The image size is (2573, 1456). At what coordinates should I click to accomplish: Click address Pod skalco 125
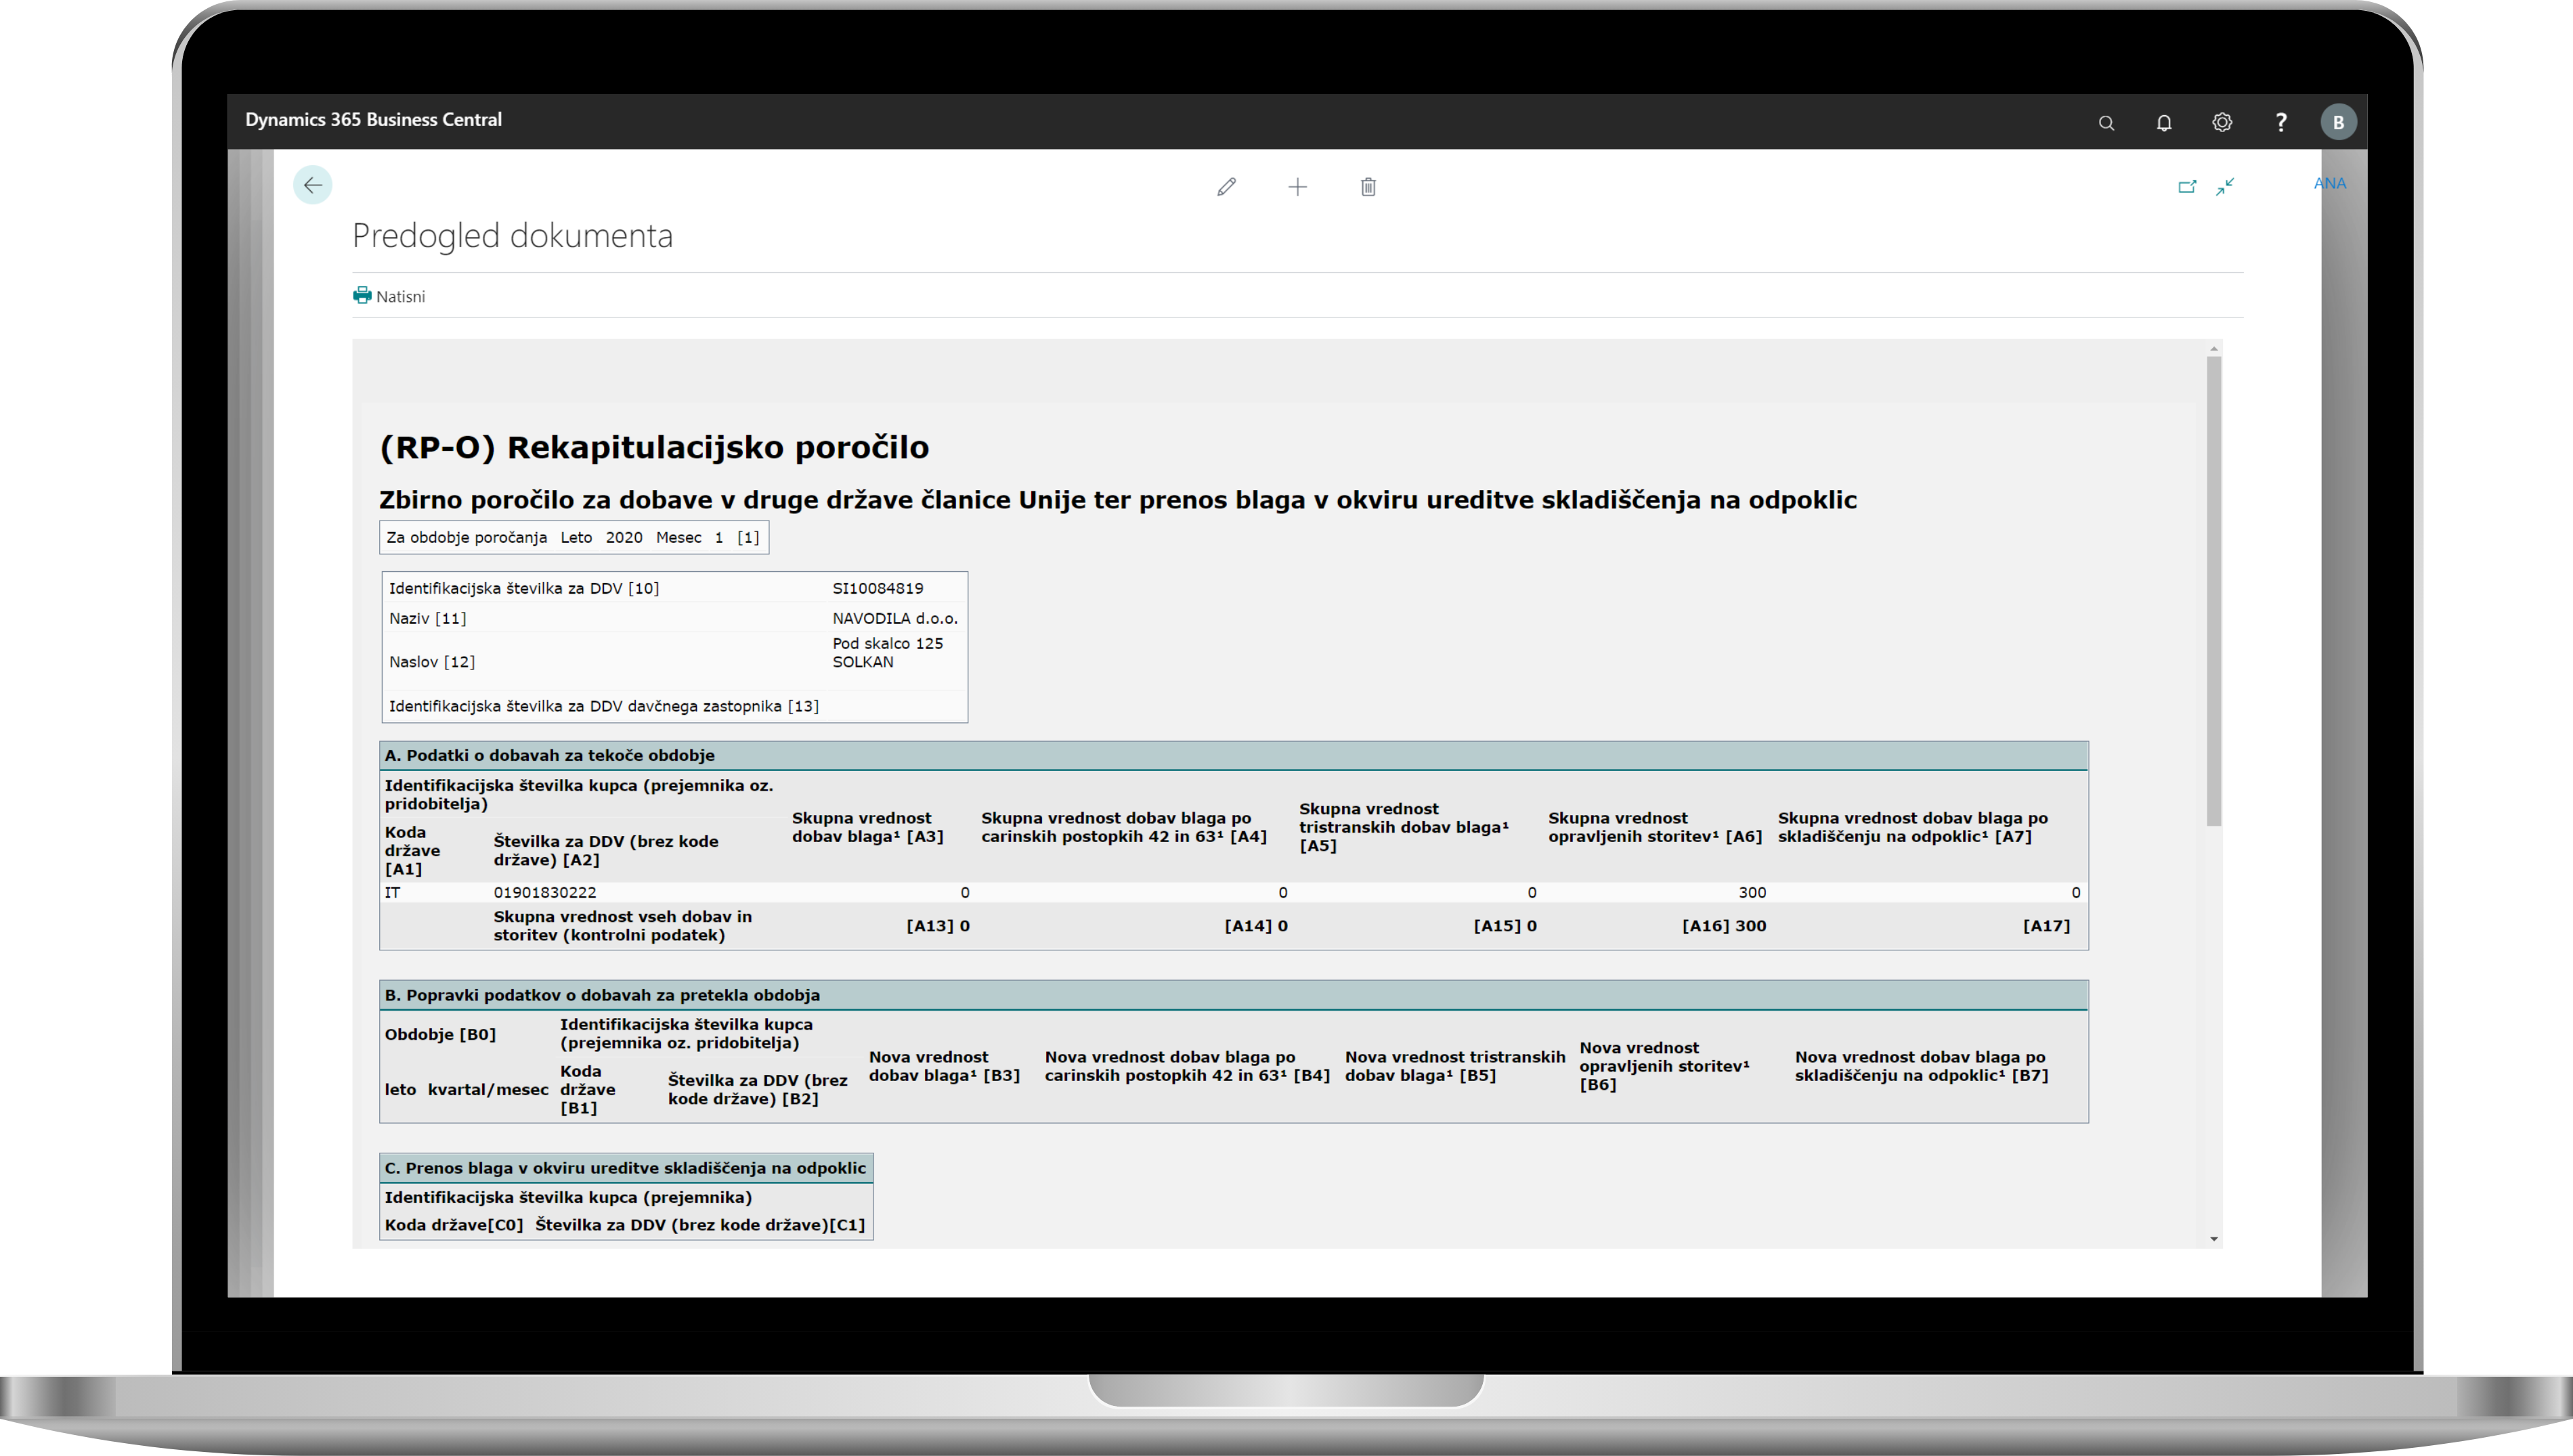point(888,643)
